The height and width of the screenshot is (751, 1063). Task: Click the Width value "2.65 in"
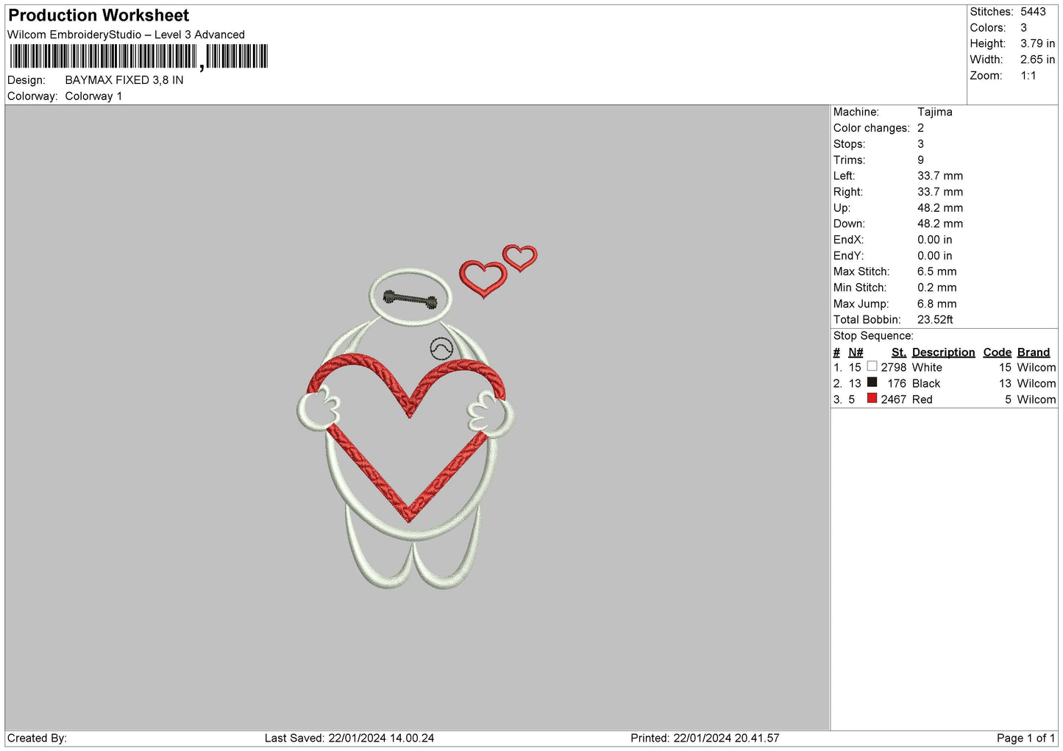[x=1037, y=60]
